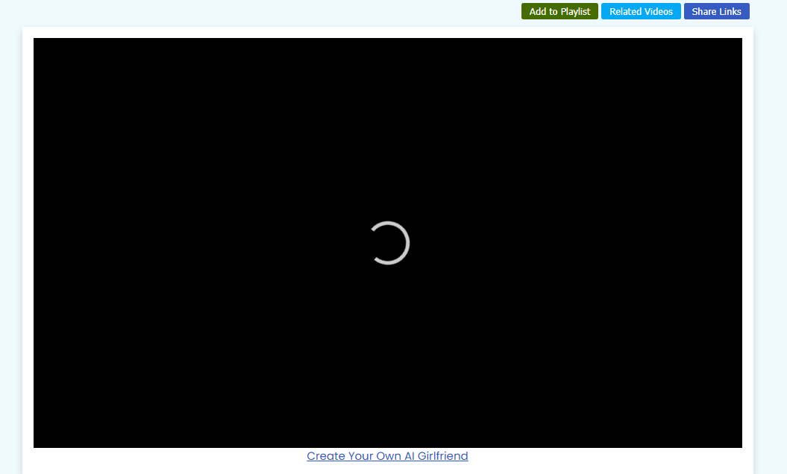
Task: Click the top-left corner of the video
Action: click(x=39, y=43)
